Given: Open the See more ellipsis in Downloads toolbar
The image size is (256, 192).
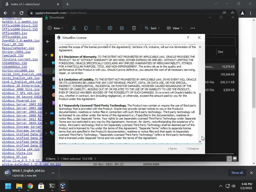Looking at the screenshot, I should pos(193,28).
